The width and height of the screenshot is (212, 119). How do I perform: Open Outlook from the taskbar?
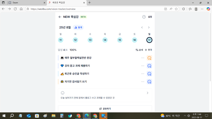click(x=29, y=116)
